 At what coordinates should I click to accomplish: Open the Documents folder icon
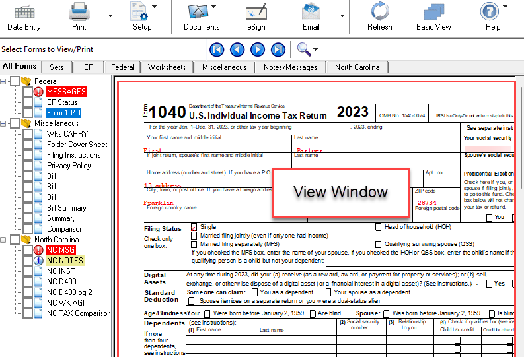tap(201, 12)
